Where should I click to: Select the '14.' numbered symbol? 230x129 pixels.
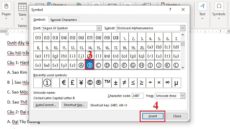click(90, 47)
